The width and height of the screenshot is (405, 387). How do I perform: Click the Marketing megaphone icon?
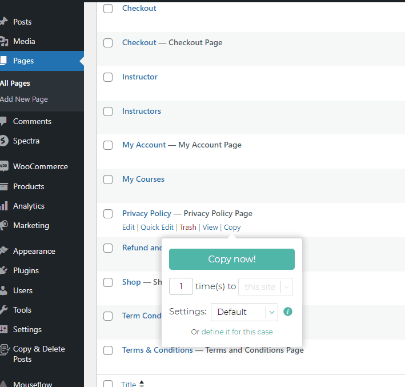click(x=3, y=225)
